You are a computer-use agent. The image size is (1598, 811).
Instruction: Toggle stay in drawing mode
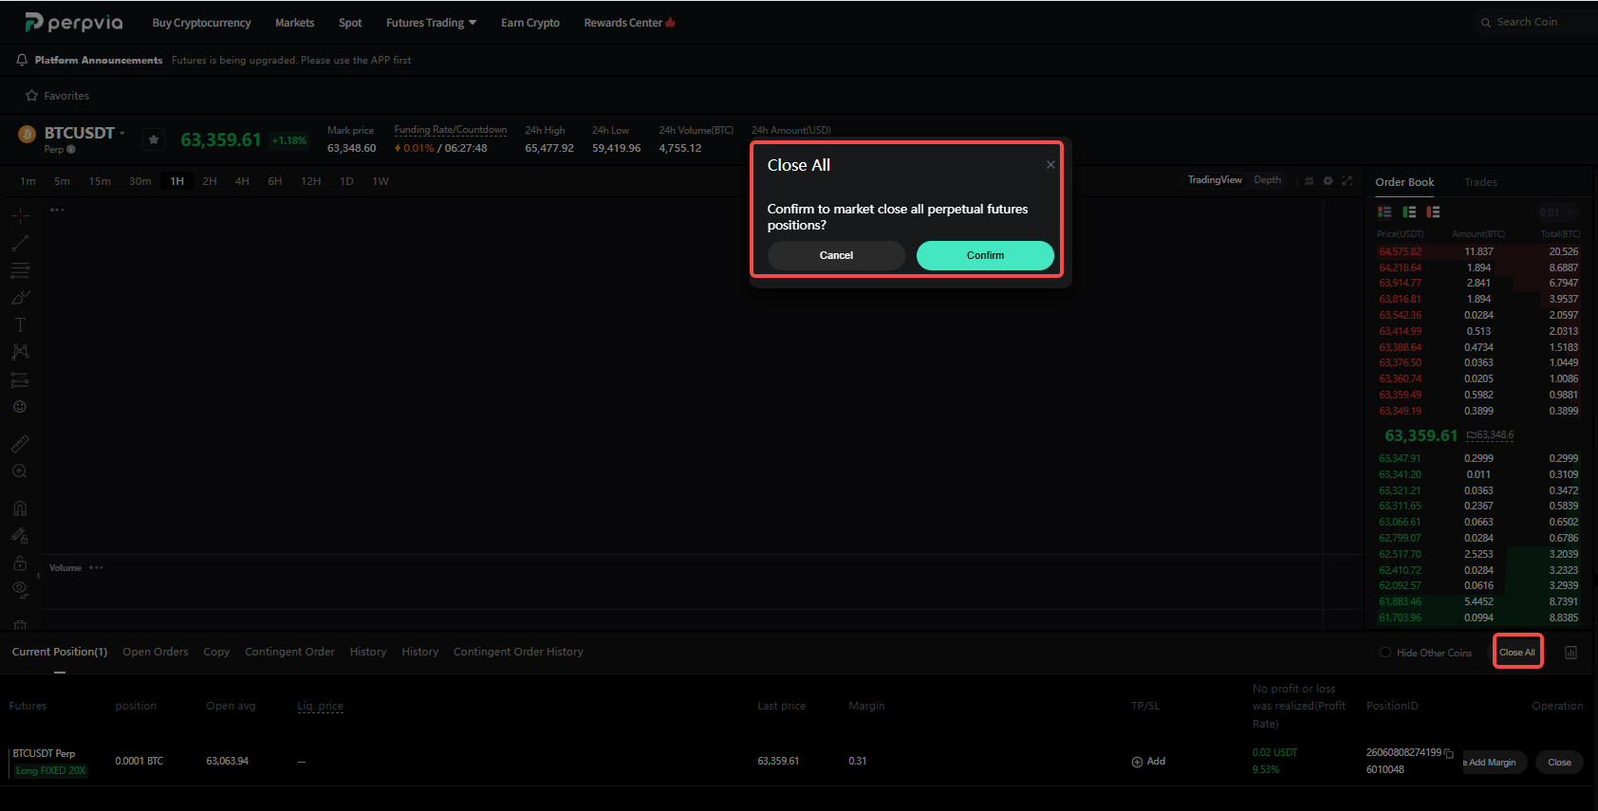[20, 535]
